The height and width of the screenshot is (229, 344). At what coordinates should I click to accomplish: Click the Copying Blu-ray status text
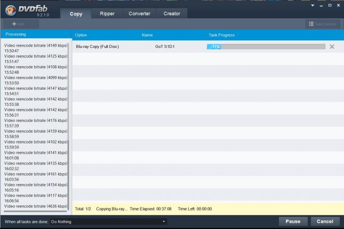tap(111, 209)
